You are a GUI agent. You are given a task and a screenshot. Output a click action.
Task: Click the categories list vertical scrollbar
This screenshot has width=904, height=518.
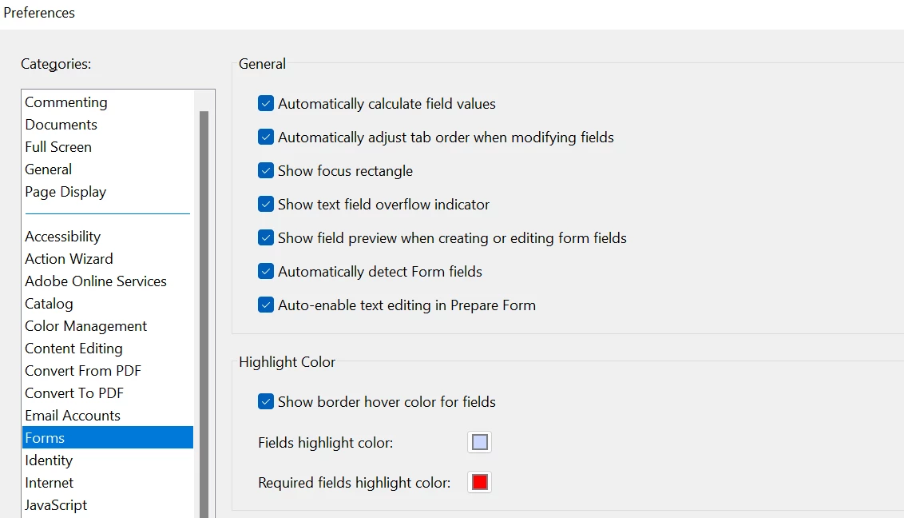click(204, 314)
